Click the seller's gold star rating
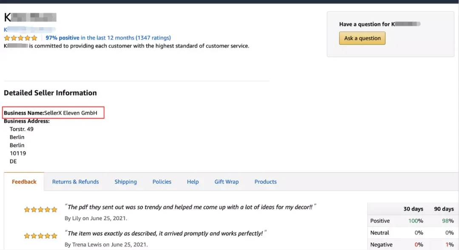This screenshot has width=459, height=250. [20, 38]
